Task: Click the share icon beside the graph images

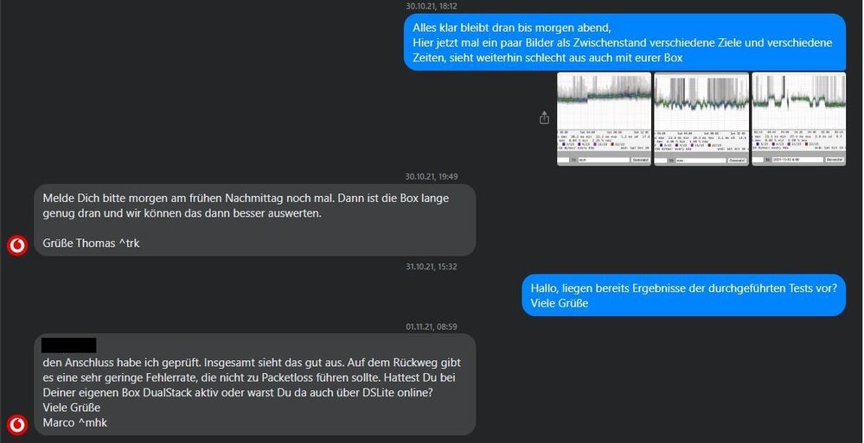Action: coord(544,117)
